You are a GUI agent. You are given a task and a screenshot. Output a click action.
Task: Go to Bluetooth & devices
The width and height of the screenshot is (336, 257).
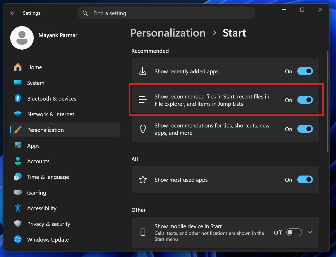65,98
